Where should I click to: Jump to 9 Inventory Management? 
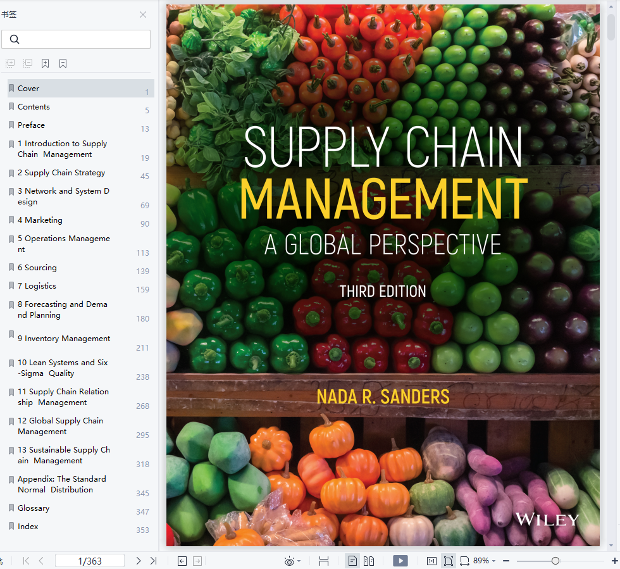pyautogui.click(x=81, y=339)
